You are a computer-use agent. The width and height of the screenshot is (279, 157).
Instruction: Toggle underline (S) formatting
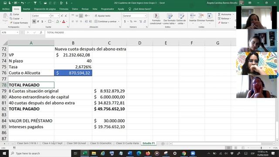coord(42,21)
